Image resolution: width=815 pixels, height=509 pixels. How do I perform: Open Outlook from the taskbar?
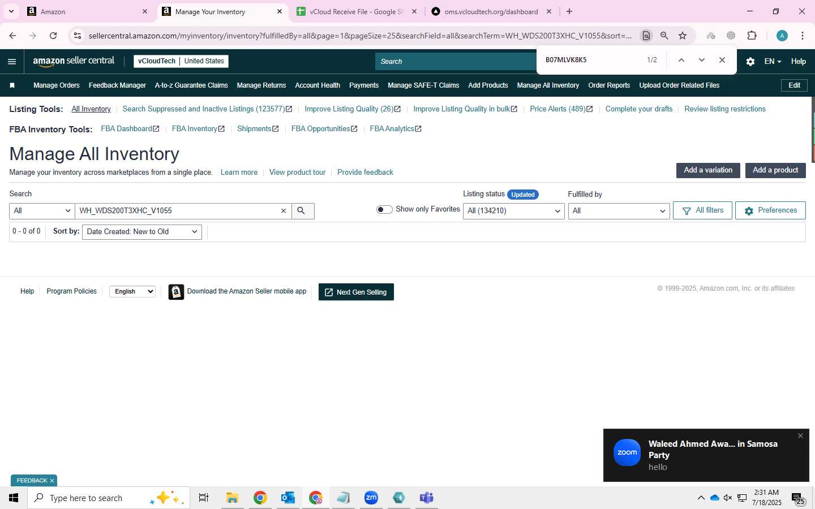[x=288, y=498]
